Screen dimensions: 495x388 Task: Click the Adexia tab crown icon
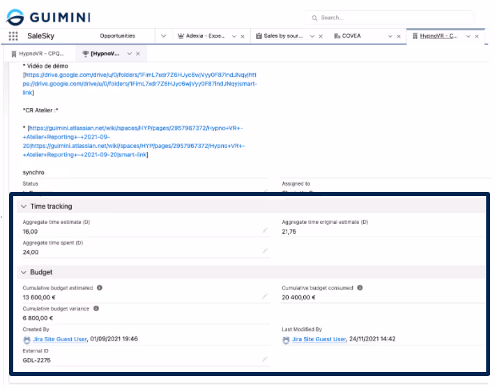[181, 36]
